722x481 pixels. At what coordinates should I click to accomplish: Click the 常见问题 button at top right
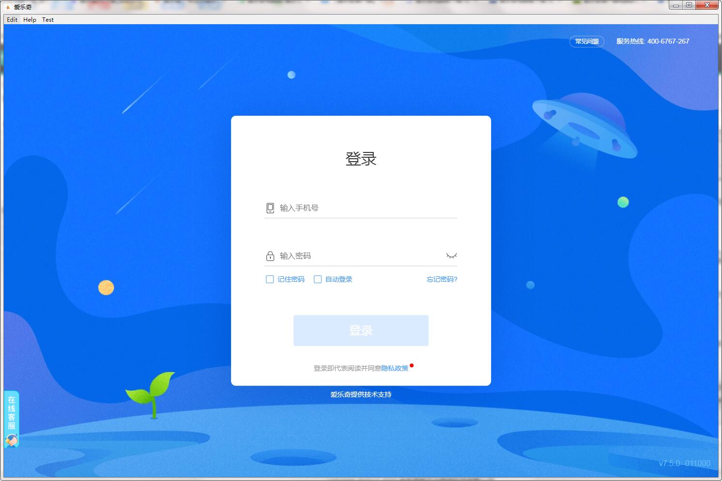586,42
